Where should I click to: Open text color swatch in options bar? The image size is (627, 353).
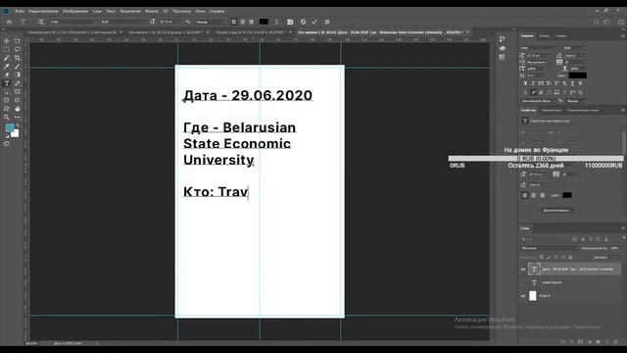[264, 22]
